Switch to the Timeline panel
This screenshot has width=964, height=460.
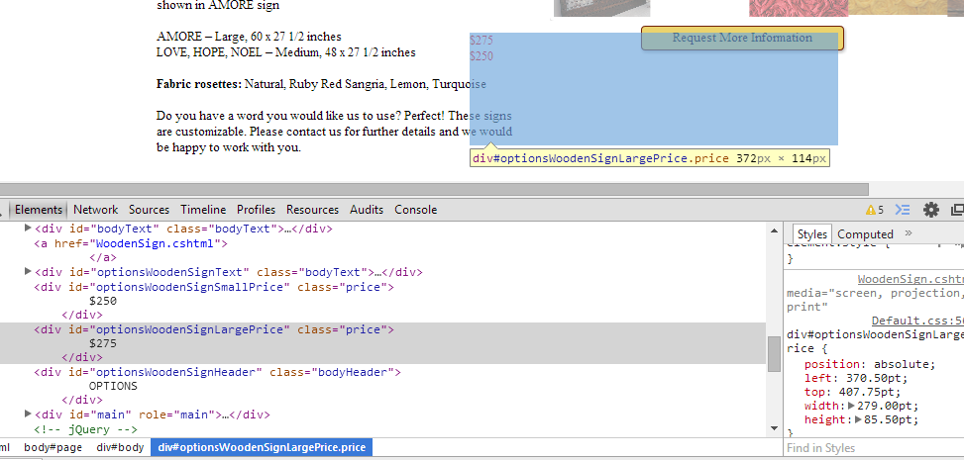[x=203, y=210]
